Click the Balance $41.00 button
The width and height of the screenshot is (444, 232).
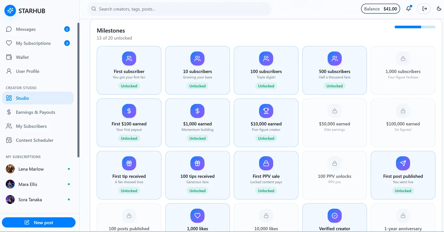(381, 9)
